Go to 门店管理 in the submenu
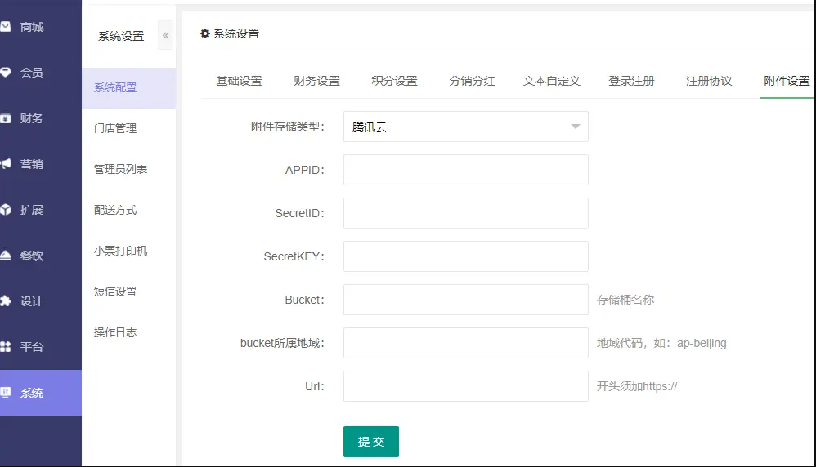Screen dimensions: 816x467 point(115,128)
